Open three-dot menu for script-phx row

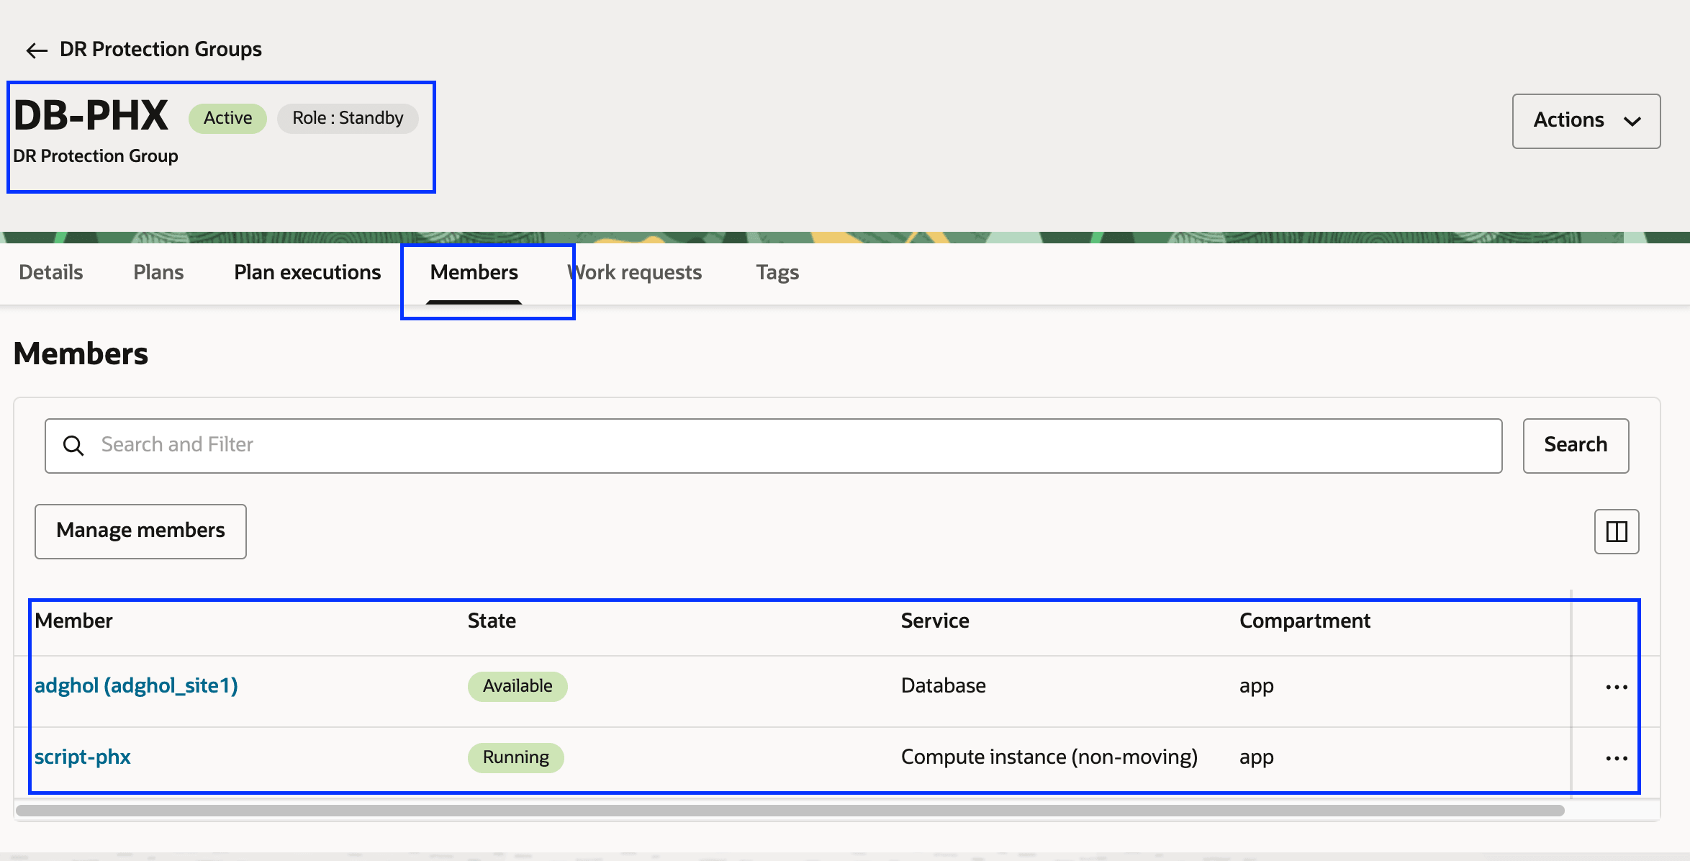pos(1616,759)
